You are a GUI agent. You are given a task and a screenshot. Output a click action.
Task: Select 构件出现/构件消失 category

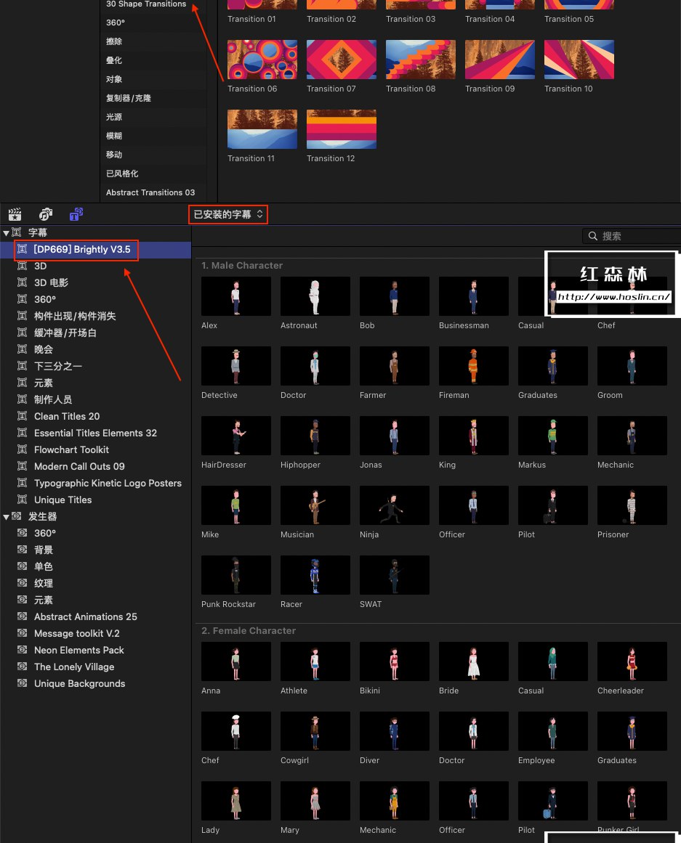tap(95, 316)
